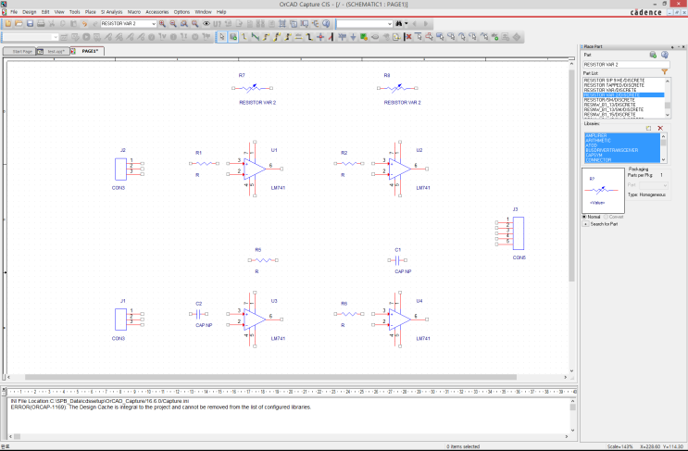Image resolution: width=688 pixels, height=451 pixels.
Task: Click the Zoom Out magnifier icon
Action: (173, 23)
